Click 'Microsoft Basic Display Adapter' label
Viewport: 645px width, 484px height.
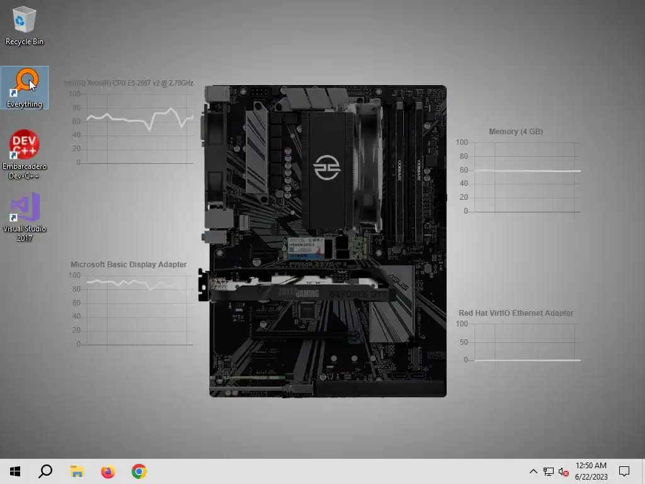click(128, 265)
